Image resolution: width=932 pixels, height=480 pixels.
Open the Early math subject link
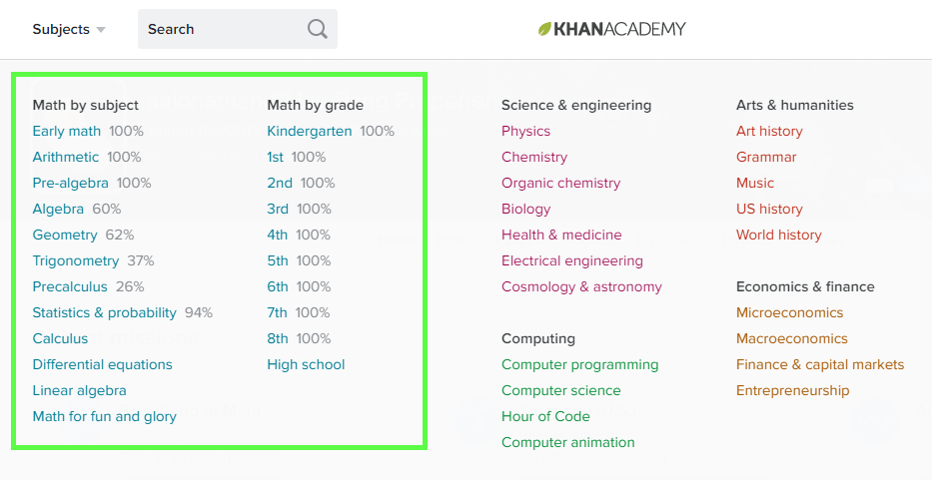pyautogui.click(x=67, y=131)
